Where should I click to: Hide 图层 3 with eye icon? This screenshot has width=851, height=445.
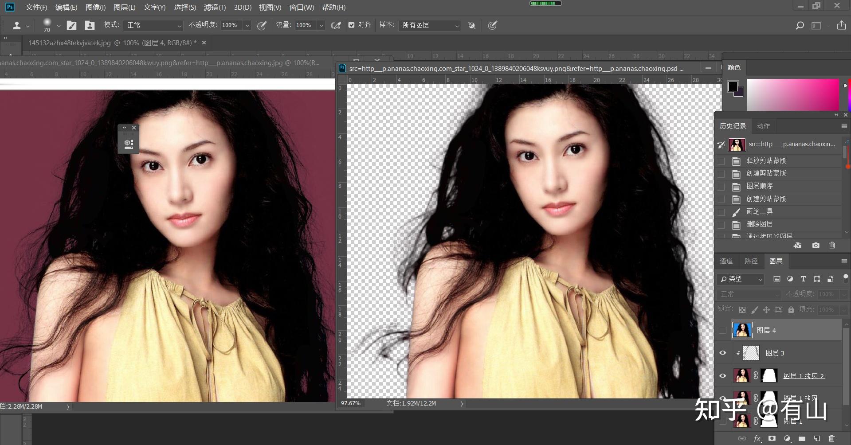tap(722, 353)
